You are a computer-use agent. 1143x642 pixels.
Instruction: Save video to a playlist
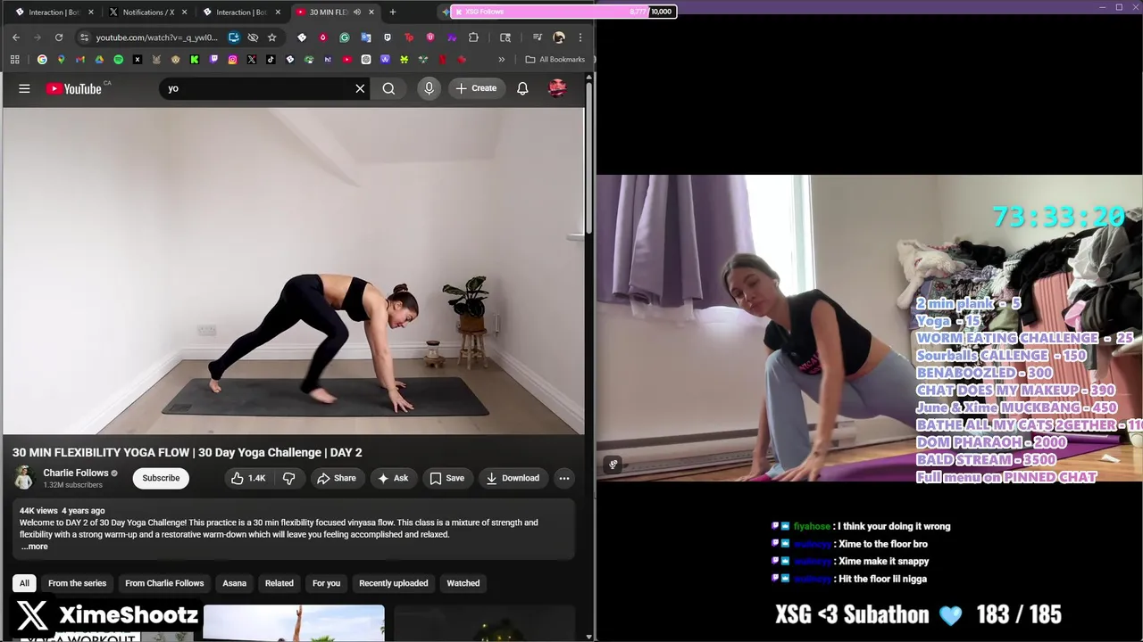click(446, 478)
